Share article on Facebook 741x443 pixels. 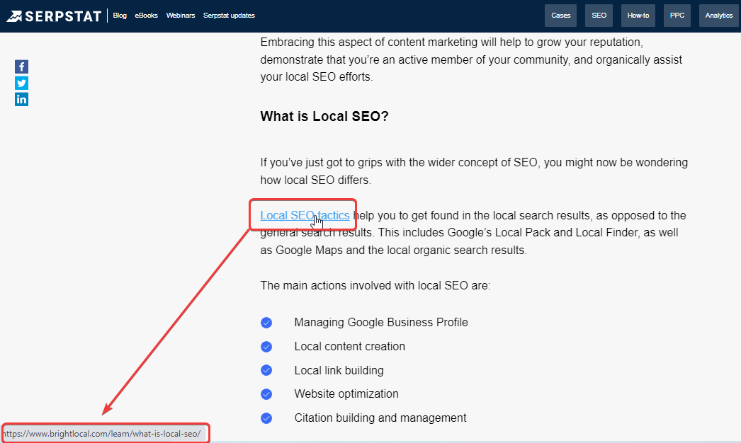(x=21, y=67)
